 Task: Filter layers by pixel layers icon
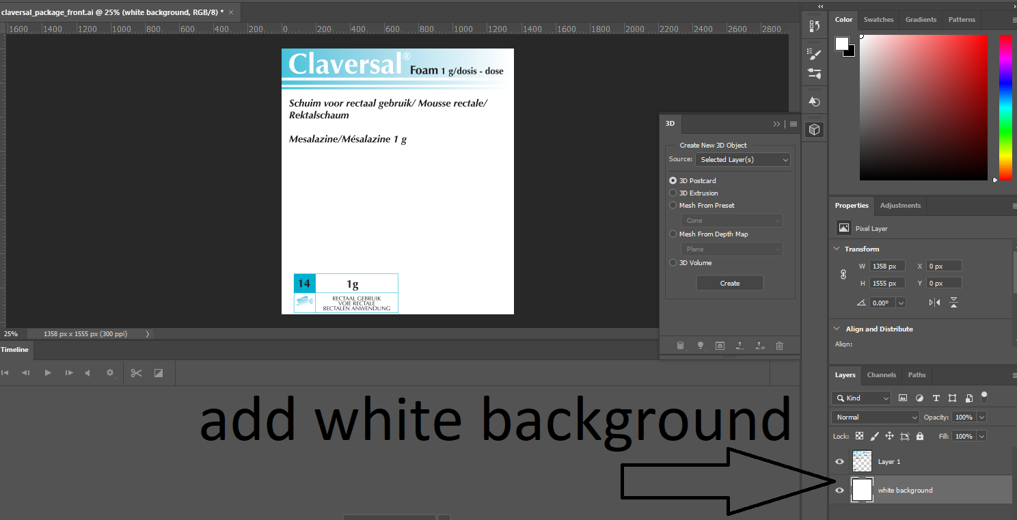(x=903, y=398)
